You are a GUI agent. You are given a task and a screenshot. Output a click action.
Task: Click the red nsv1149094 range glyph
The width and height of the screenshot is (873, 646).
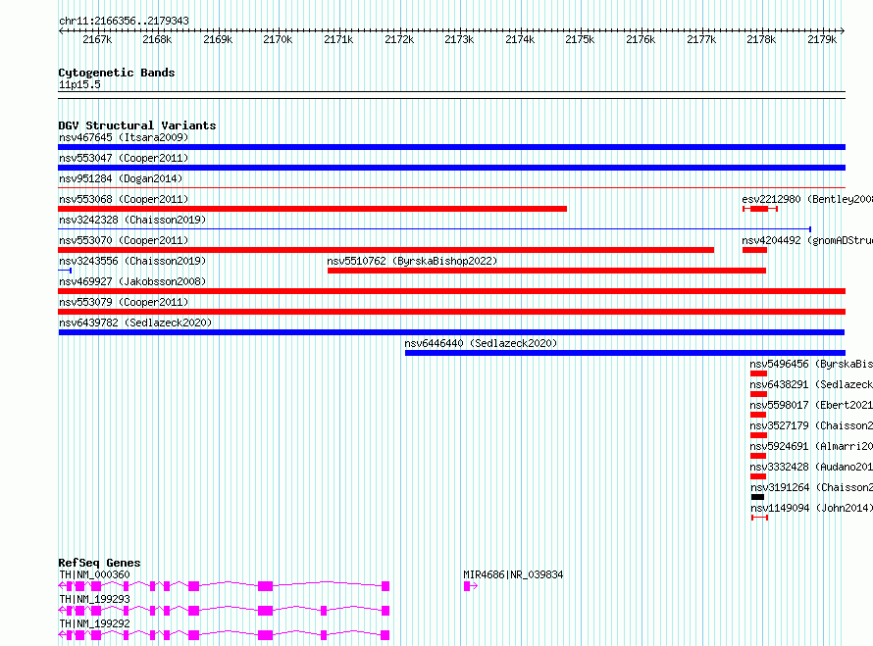click(759, 518)
